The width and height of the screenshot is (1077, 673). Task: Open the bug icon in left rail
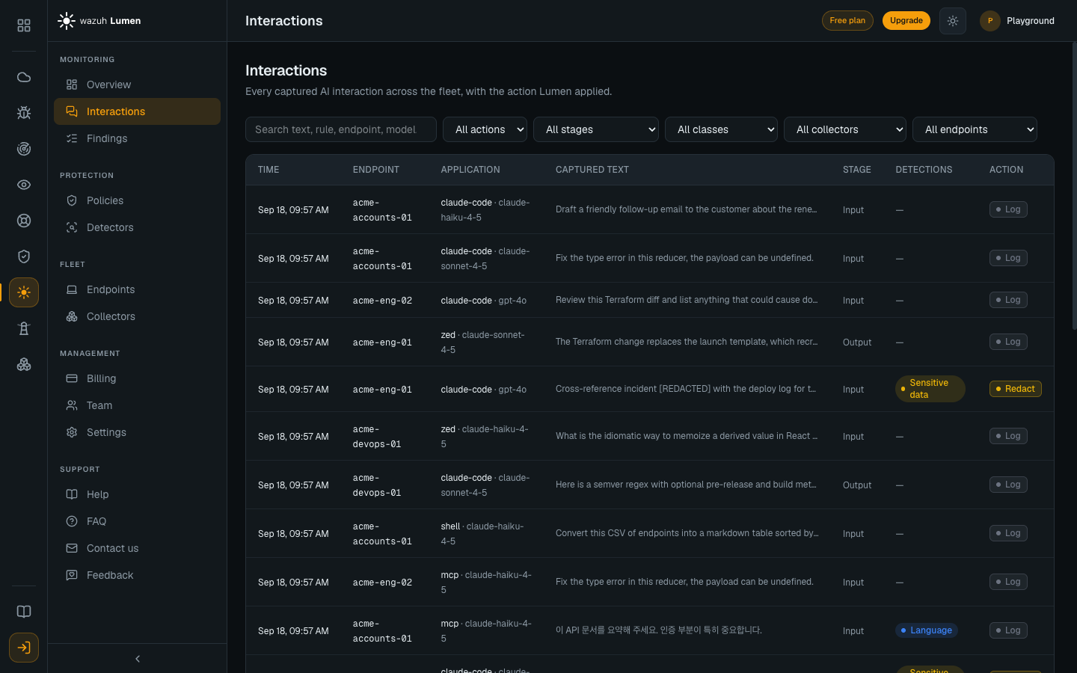pos(24,113)
